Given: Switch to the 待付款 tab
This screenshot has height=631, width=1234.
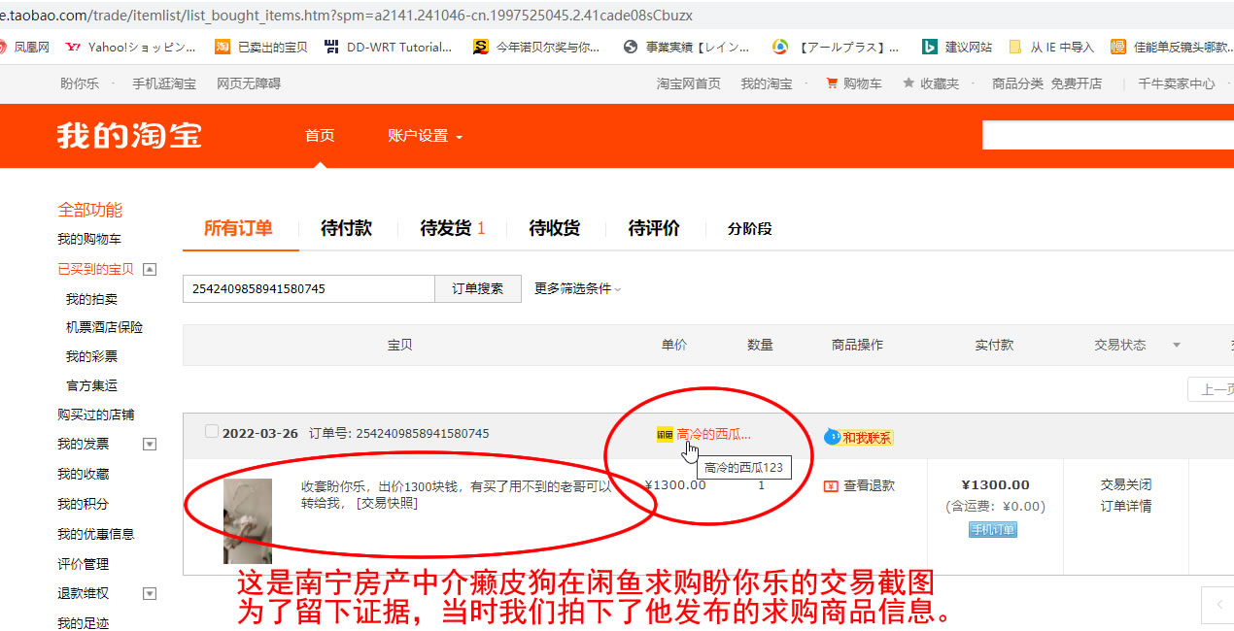Looking at the screenshot, I should (346, 228).
